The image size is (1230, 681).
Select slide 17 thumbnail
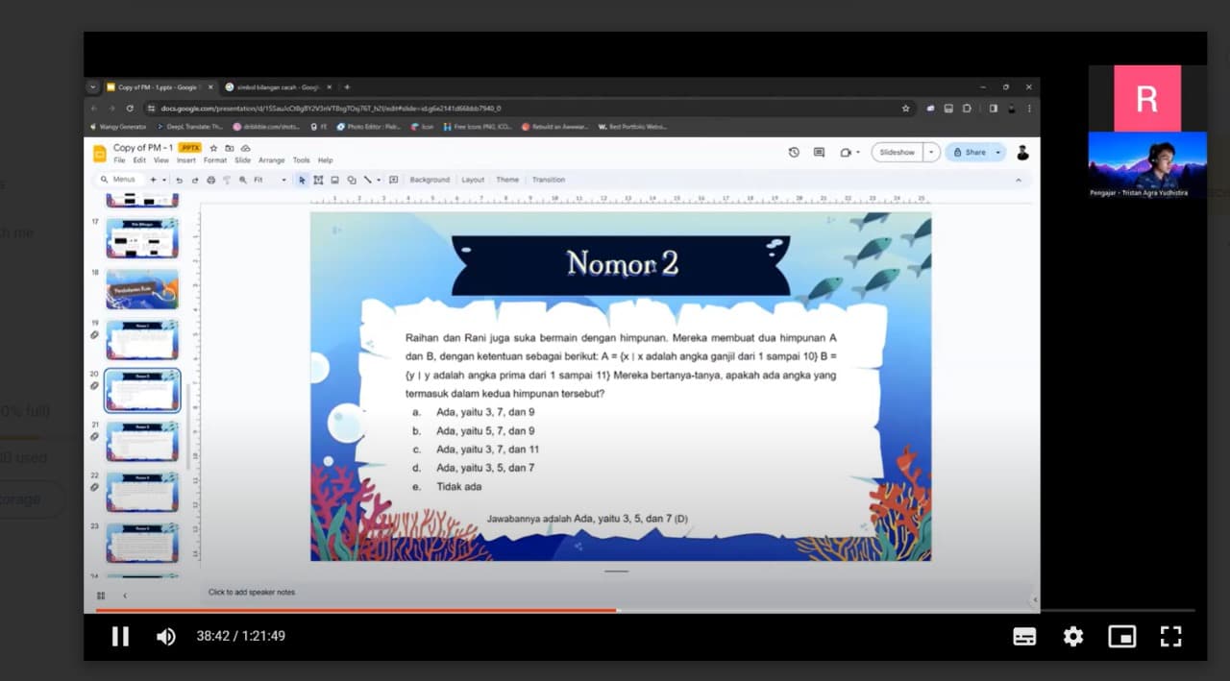pos(142,238)
